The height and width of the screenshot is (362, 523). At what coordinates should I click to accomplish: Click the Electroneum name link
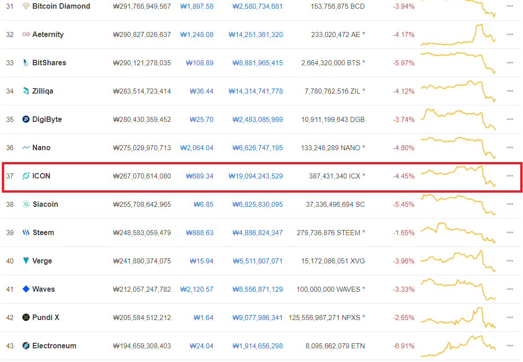(54, 346)
